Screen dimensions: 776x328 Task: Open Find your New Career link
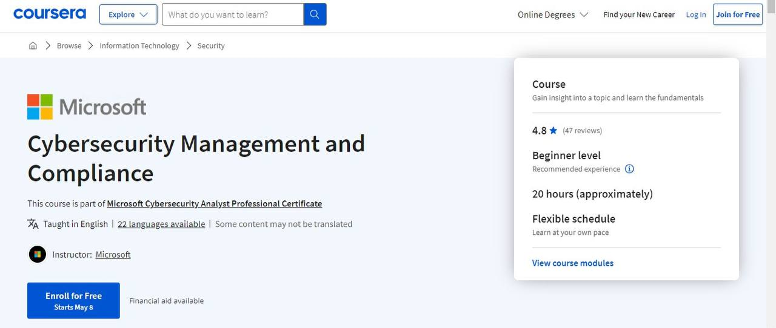pos(639,15)
